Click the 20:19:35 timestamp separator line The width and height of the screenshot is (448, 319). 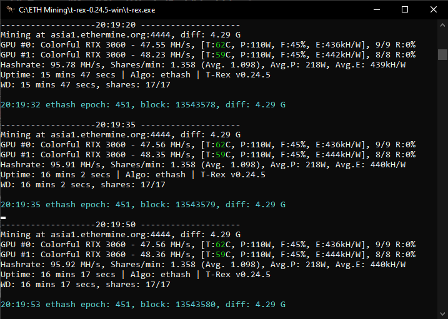121,125
